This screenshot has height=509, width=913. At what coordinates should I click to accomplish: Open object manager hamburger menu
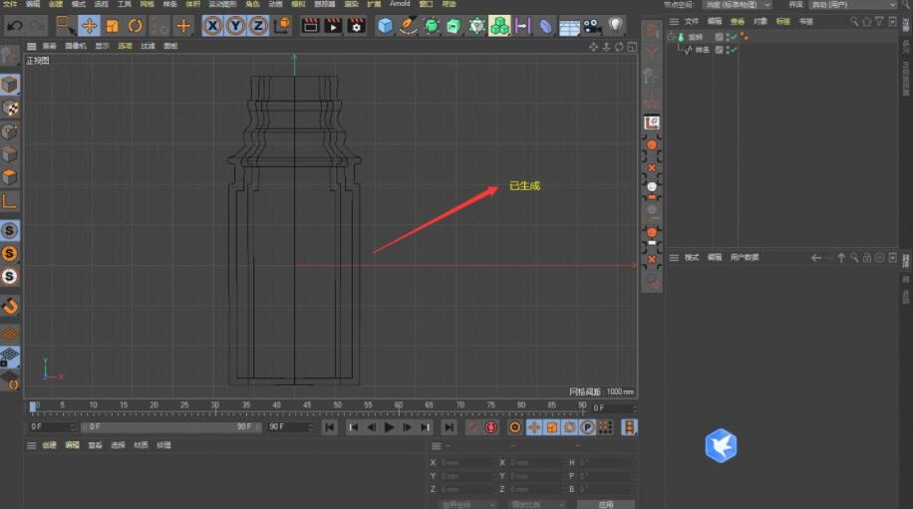tap(674, 22)
